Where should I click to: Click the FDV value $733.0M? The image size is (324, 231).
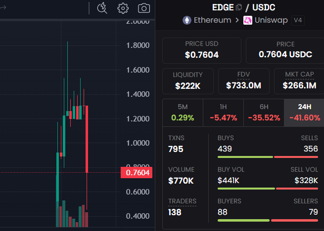click(x=244, y=85)
